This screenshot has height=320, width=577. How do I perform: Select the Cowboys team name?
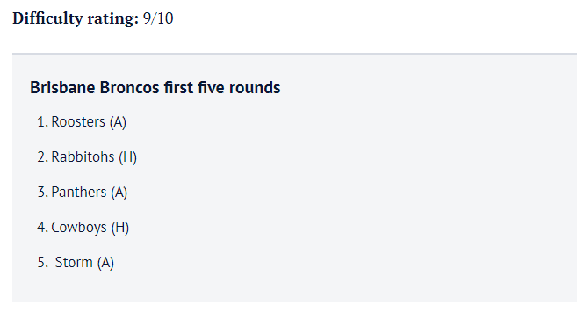click(79, 228)
